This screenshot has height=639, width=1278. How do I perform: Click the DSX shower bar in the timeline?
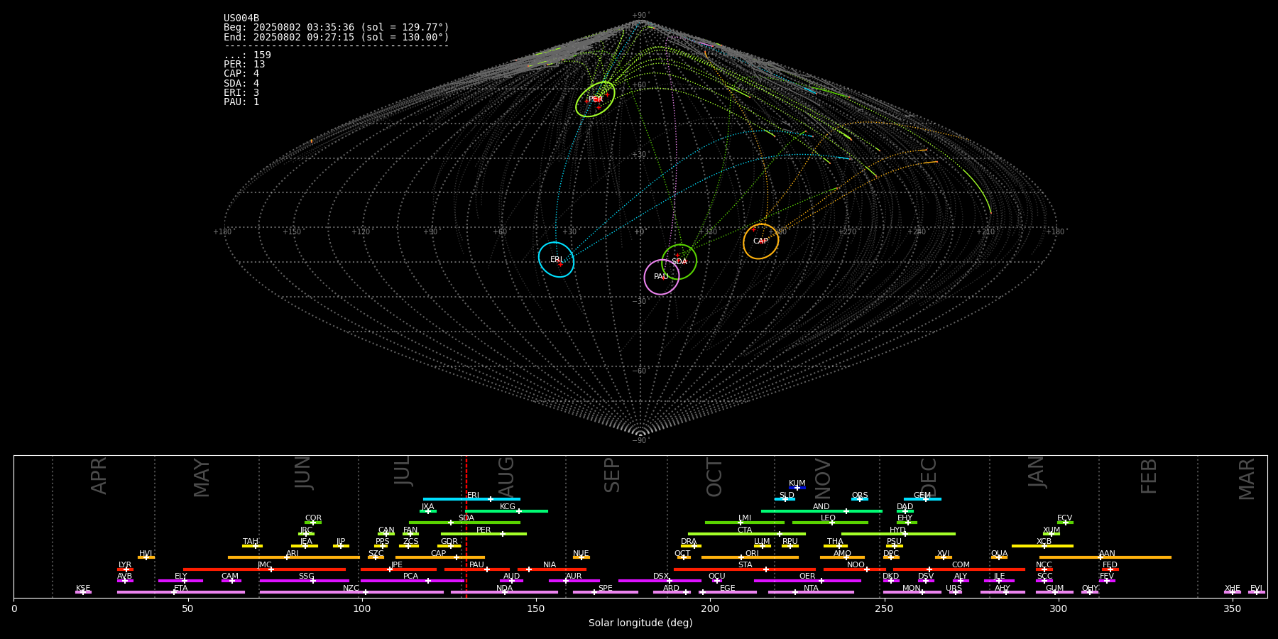point(660,580)
